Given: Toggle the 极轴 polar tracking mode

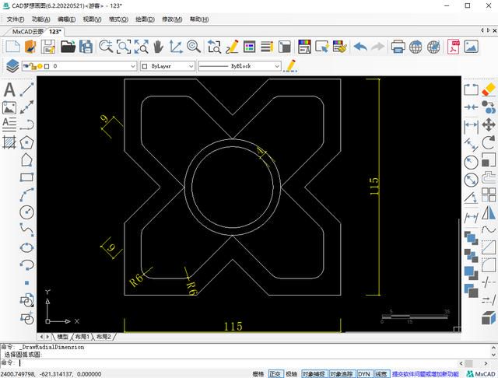Looking at the screenshot, I should click(x=291, y=374).
